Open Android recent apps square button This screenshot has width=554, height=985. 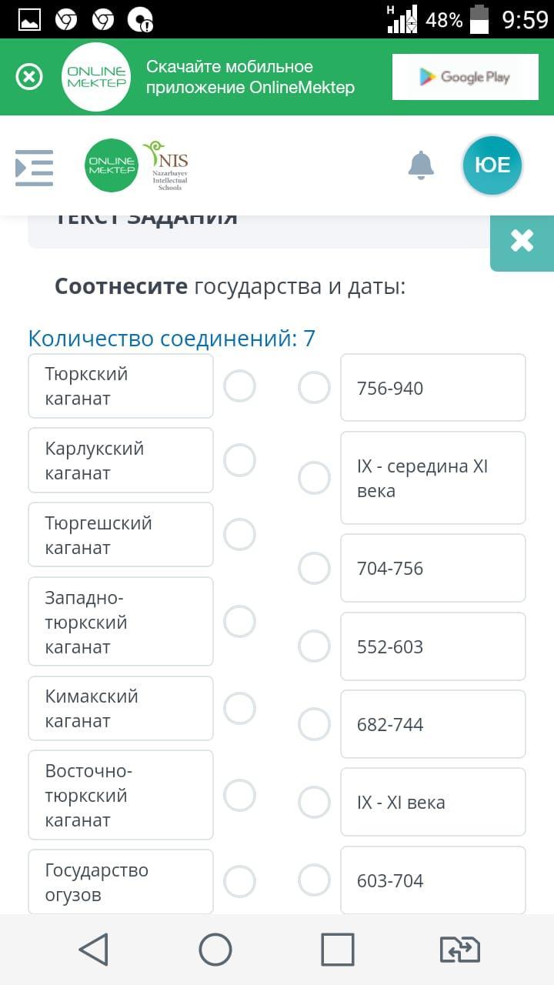pyautogui.click(x=337, y=950)
